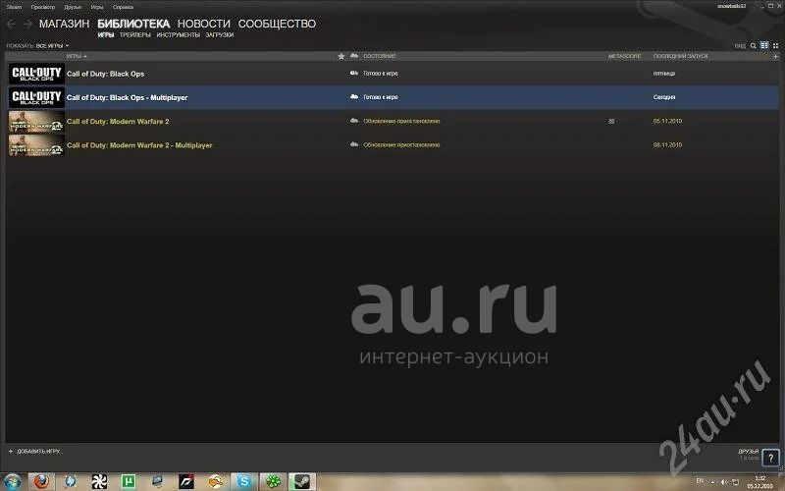
Task: Click '08.11.2010' last played date
Action: (x=667, y=144)
